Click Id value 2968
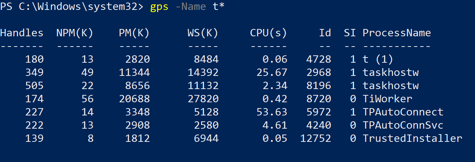 319,73
